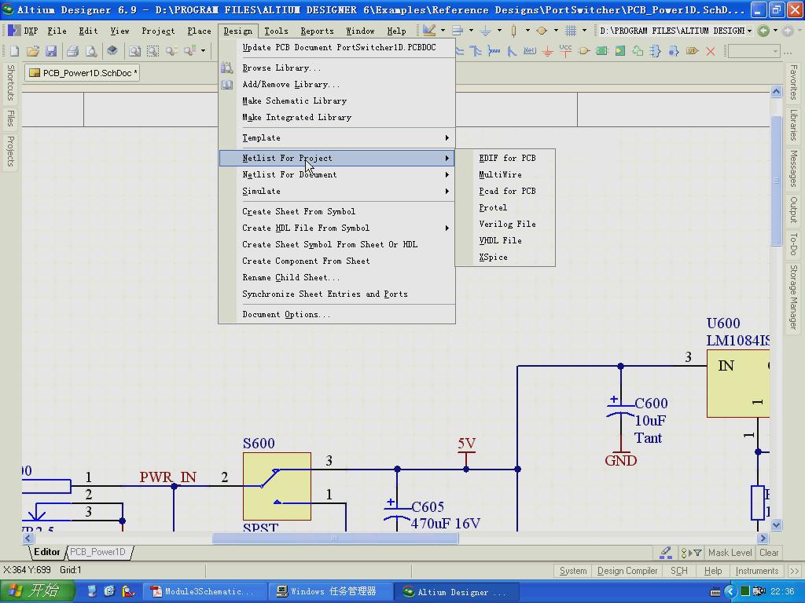Click the alignment tools icon
The image size is (805, 603).
coord(458,31)
